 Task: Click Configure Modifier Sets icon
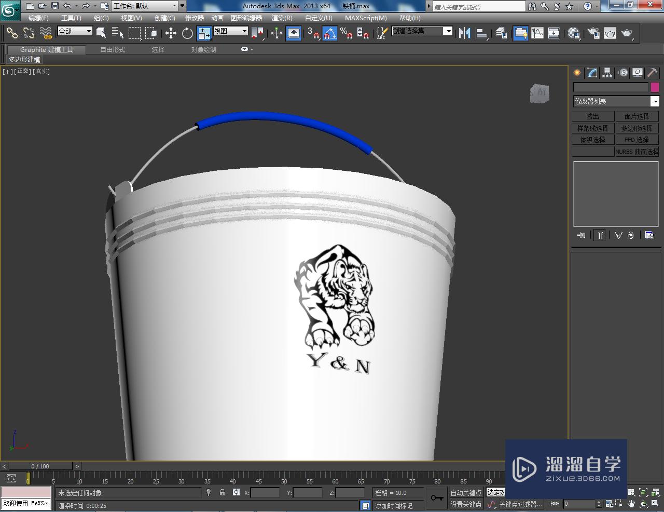[649, 235]
